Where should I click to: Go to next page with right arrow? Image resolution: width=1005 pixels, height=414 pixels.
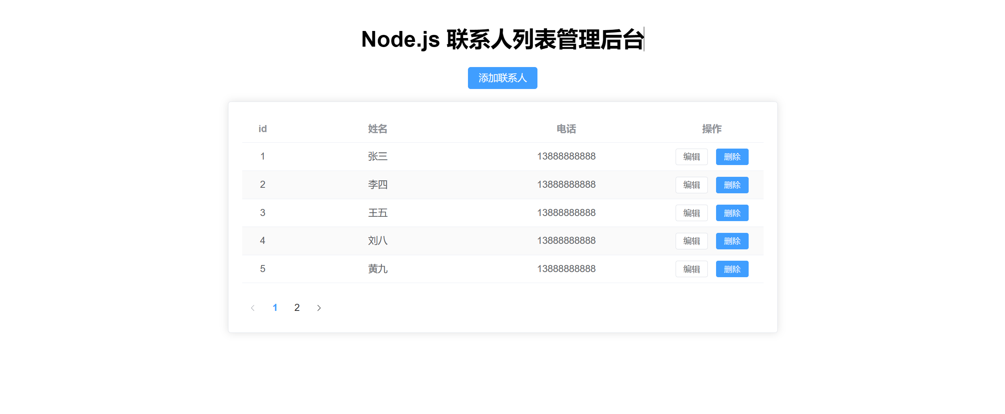coord(319,308)
